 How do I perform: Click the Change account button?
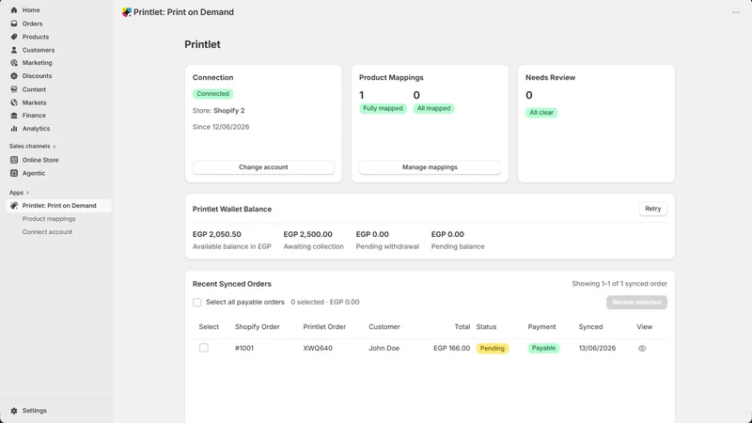[263, 167]
